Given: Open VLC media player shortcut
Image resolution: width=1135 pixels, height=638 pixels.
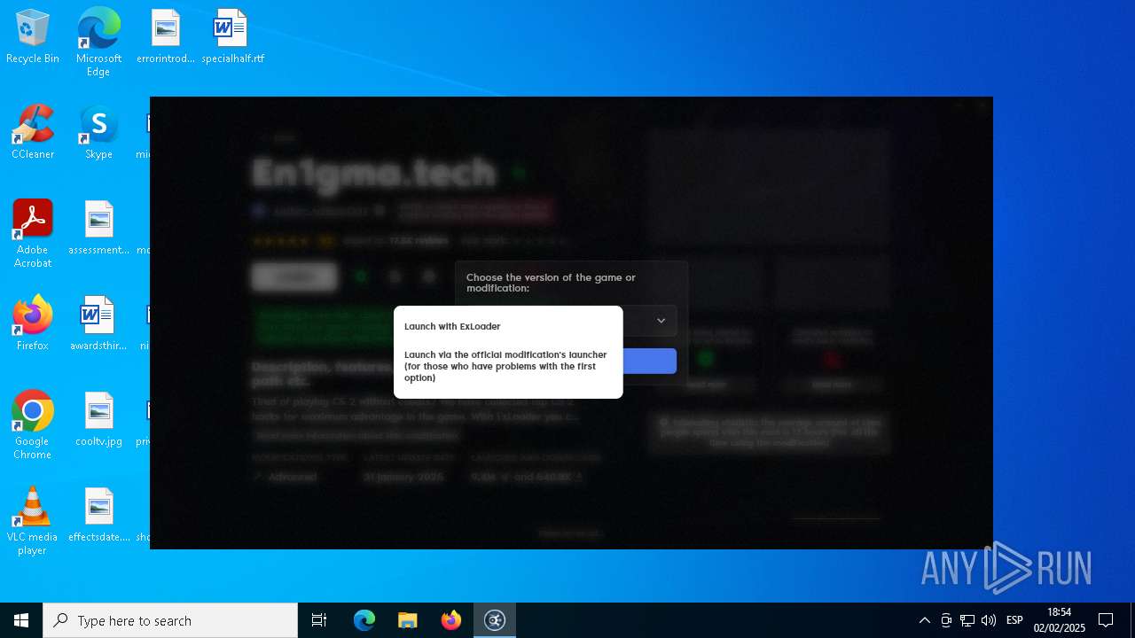Looking at the screenshot, I should pos(33,521).
